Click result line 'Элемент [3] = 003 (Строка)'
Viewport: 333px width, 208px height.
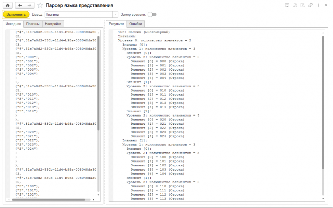(x=157, y=74)
